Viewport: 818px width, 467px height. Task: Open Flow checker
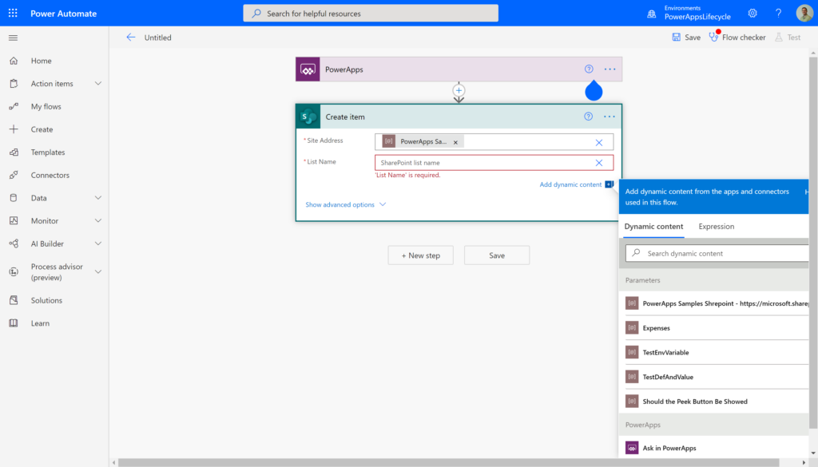pyautogui.click(x=737, y=38)
